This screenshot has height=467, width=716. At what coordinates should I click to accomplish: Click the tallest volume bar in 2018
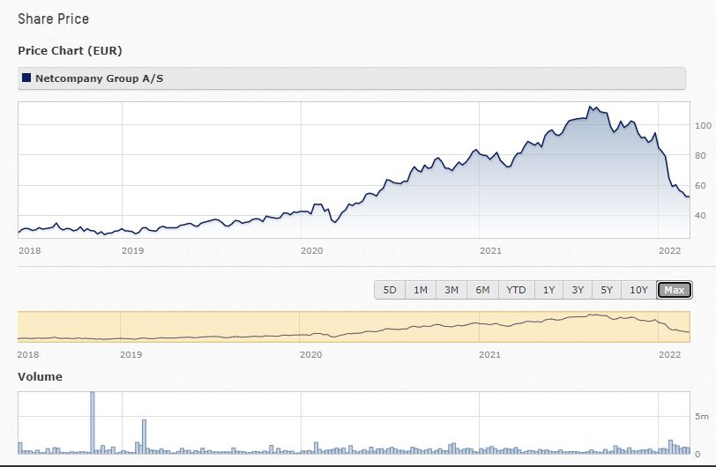tap(93, 423)
